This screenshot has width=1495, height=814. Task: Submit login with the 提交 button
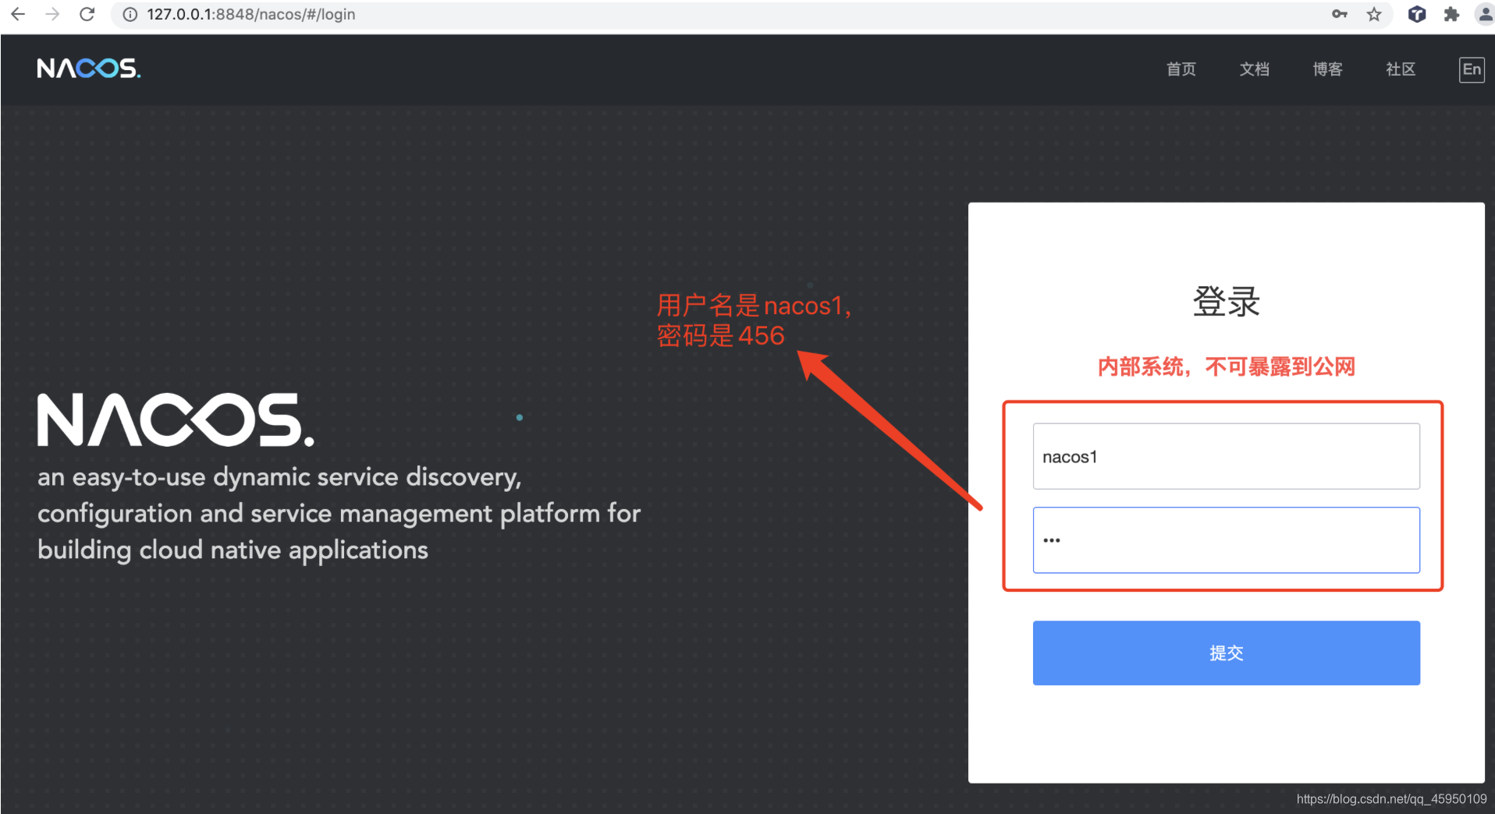[1226, 653]
